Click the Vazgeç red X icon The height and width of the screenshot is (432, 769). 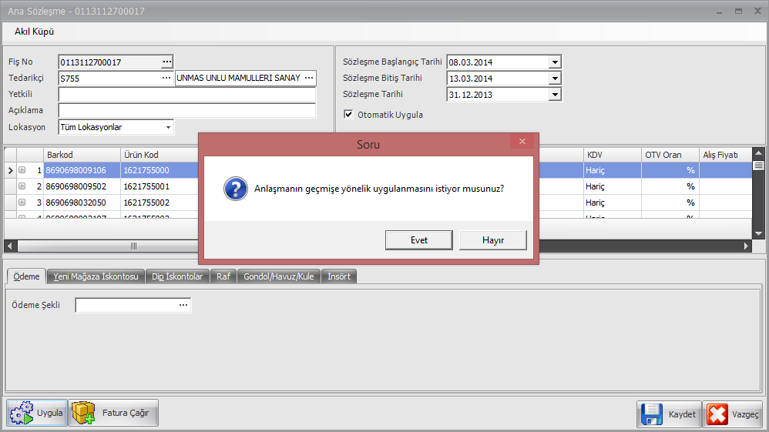click(x=717, y=414)
